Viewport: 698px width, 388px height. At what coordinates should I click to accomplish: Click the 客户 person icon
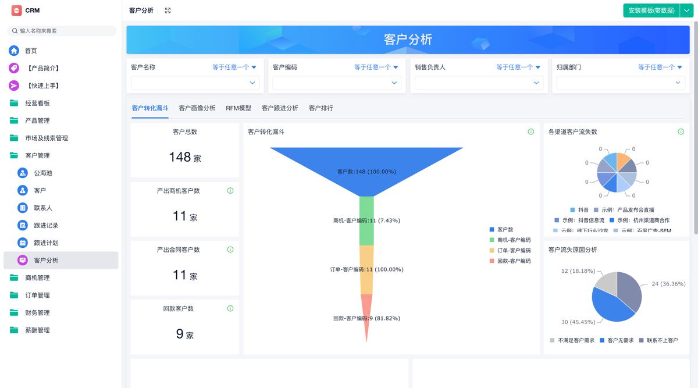click(23, 190)
